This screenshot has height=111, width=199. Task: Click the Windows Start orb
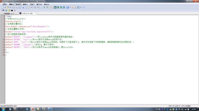[3, 109]
